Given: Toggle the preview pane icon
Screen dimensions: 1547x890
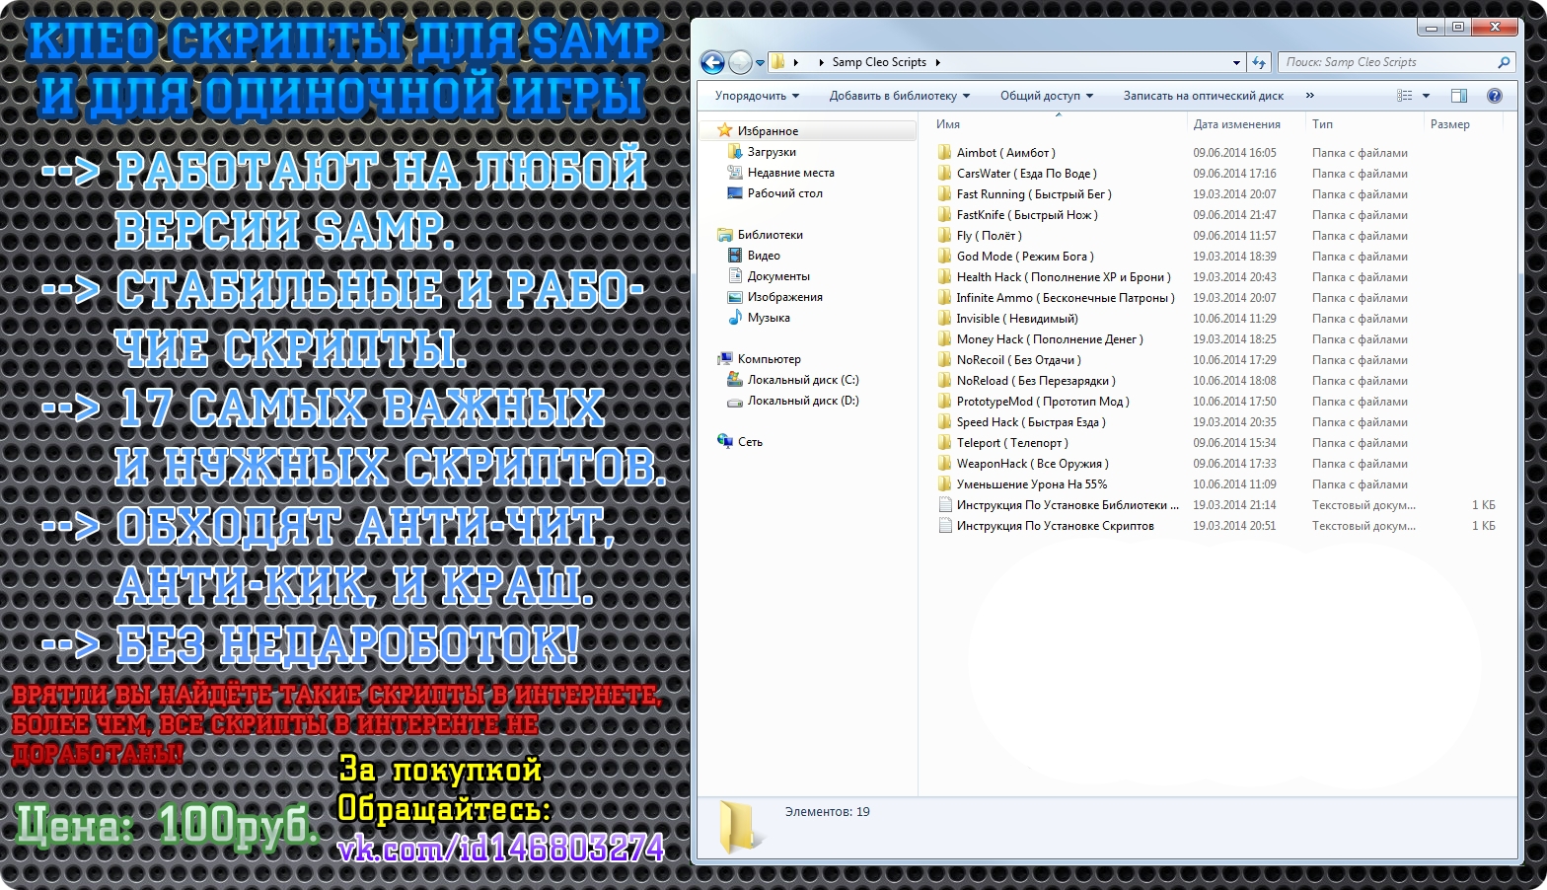Looking at the screenshot, I should pos(1459,96).
